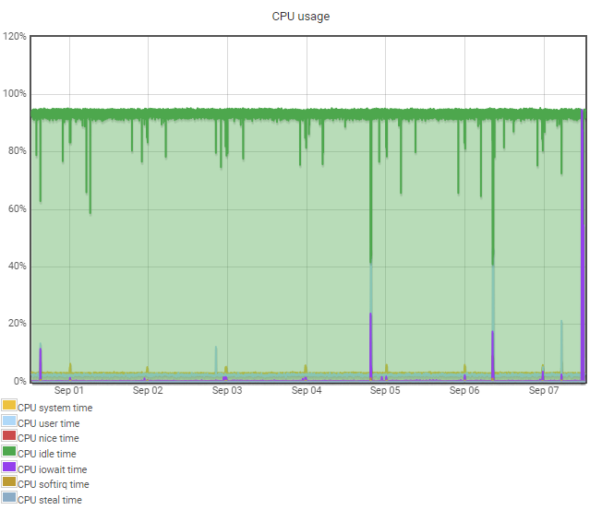Click the CPU user time light-blue swatch
Viewport: 590px width, 510px height.
pyautogui.click(x=9, y=421)
